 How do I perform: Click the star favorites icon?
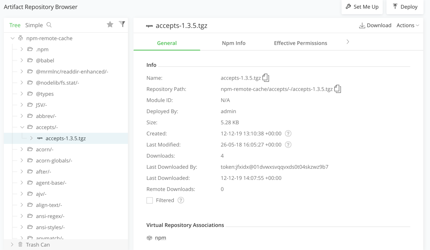tap(110, 24)
